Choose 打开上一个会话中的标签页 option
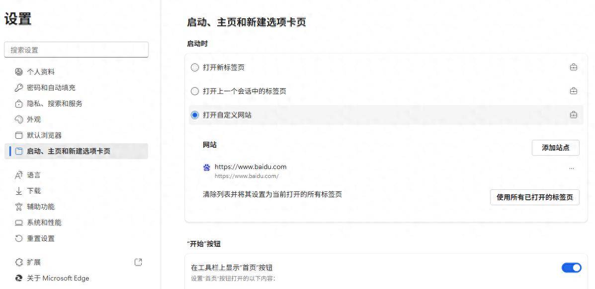595x289 pixels. pos(194,91)
